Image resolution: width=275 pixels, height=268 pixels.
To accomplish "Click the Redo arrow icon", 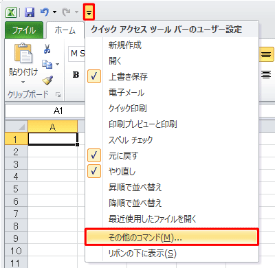I will pyautogui.click(x=66, y=12).
